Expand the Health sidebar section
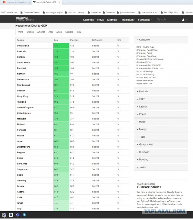The width and height of the screenshot is (193, 220). [x=161, y=122]
